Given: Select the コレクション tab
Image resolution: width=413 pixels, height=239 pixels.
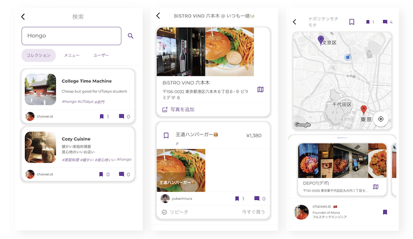Looking at the screenshot, I should coord(39,55).
